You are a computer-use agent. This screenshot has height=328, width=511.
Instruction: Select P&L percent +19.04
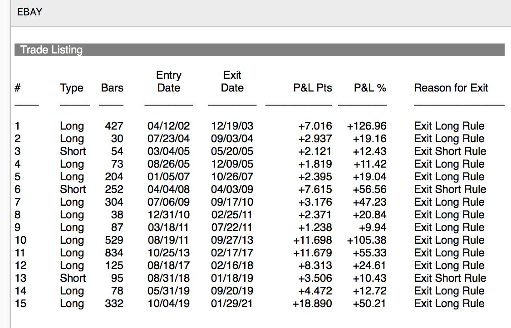(x=369, y=177)
